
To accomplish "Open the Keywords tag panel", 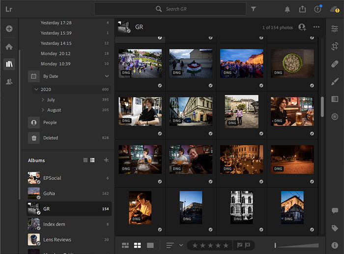I will 335,228.
